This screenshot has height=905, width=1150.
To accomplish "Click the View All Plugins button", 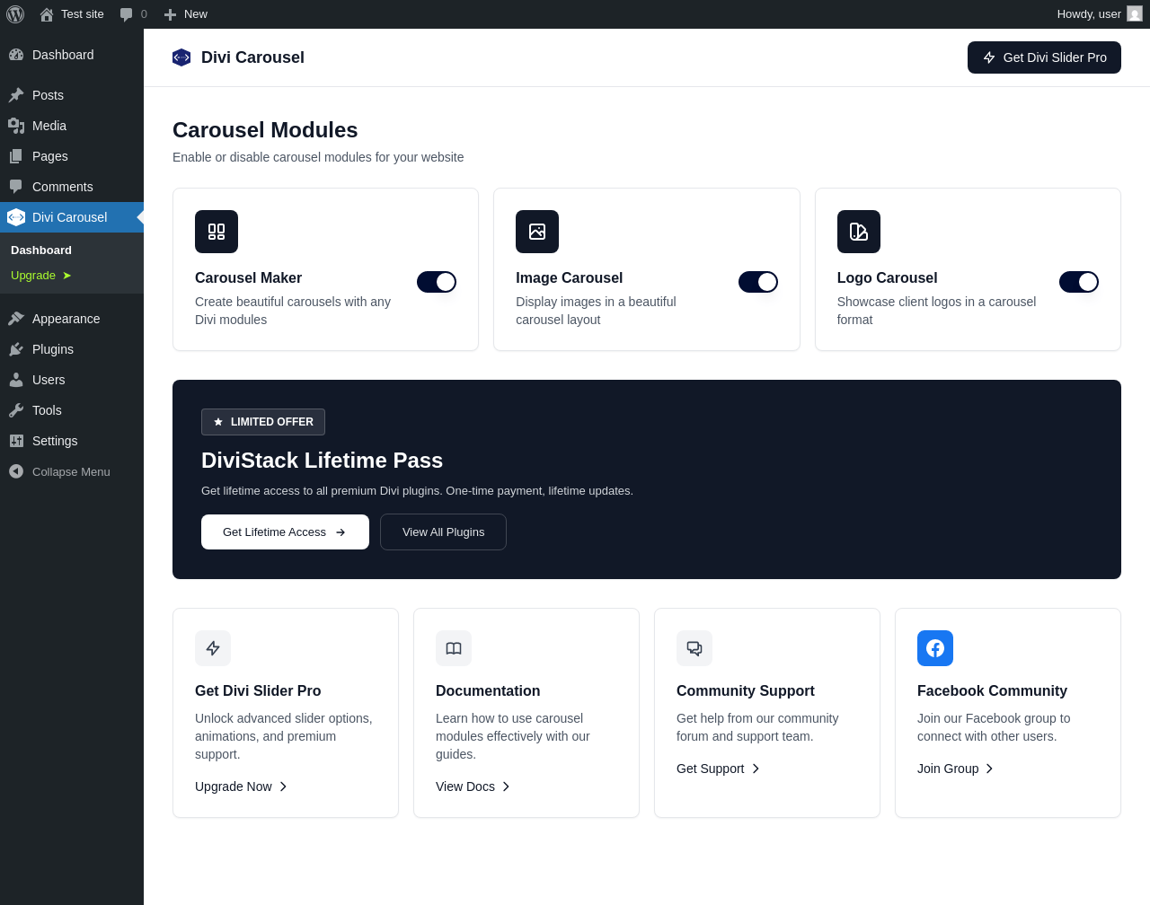I will (443, 532).
